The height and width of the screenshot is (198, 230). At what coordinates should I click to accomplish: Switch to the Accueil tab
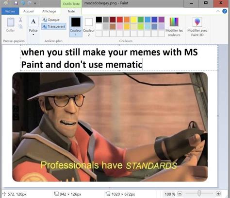pos(29,11)
